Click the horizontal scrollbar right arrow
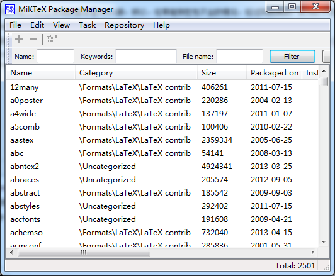The image size is (335, 276). (313, 253)
